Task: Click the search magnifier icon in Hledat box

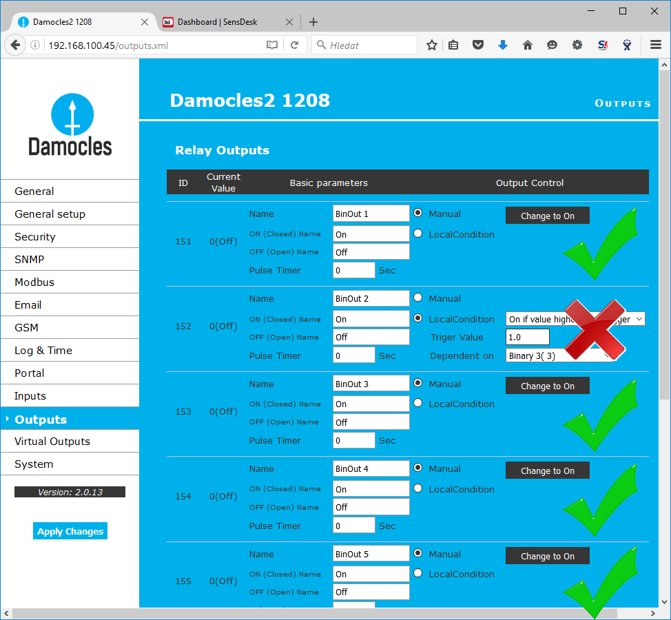Action: [321, 45]
